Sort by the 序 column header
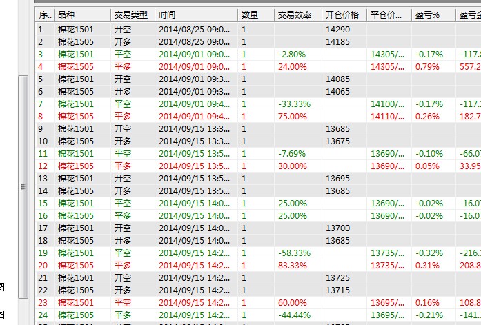481x325 pixels. coord(45,14)
